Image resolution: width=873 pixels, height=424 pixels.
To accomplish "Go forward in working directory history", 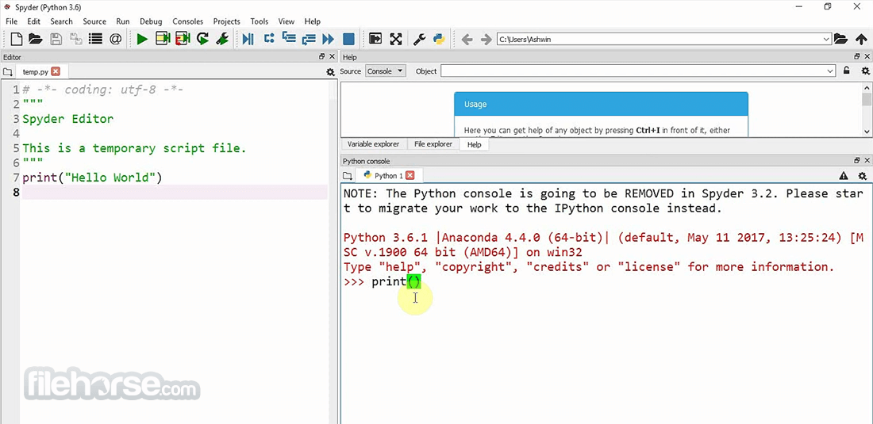I will point(486,40).
